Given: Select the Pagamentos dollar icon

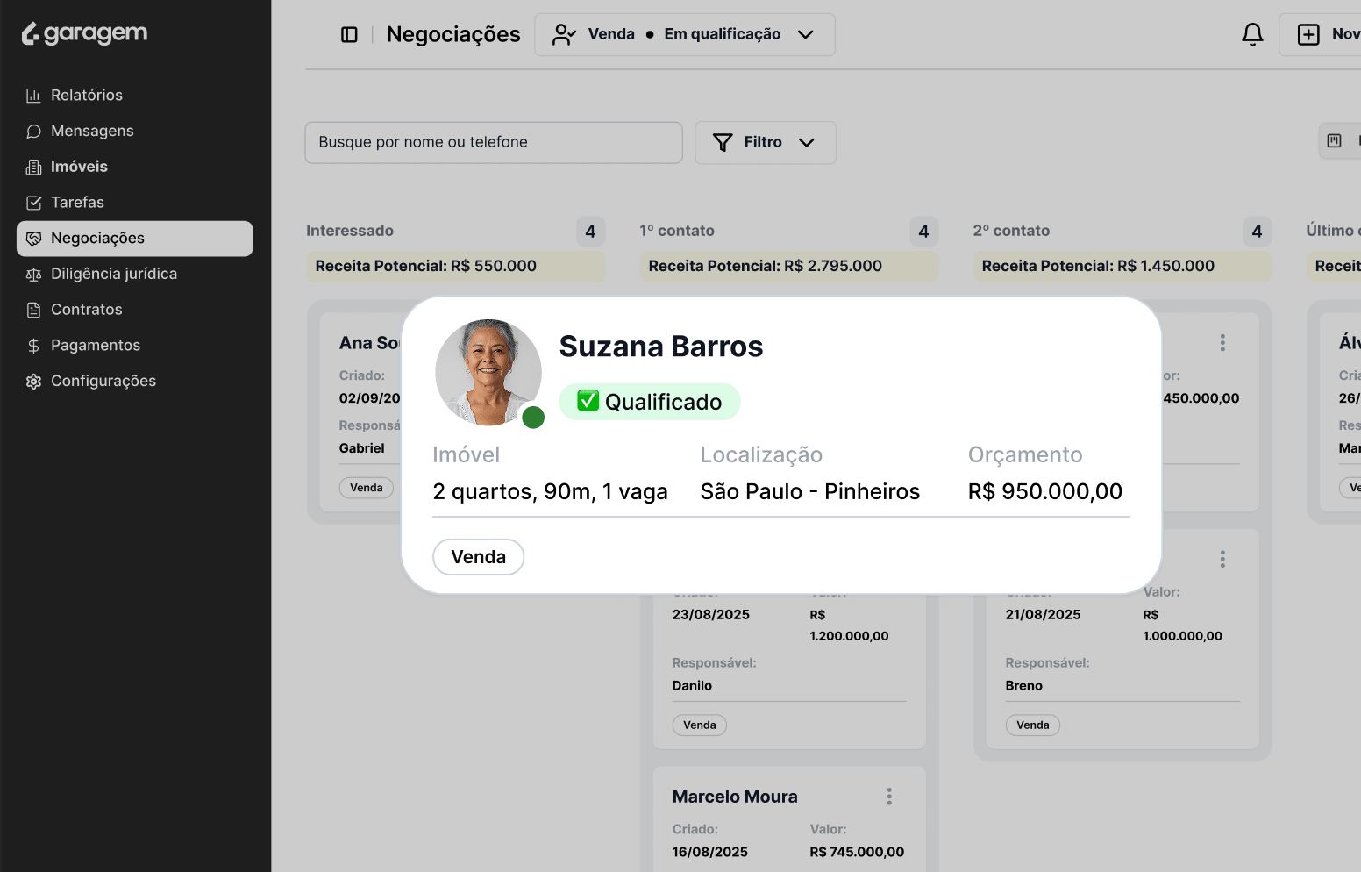Looking at the screenshot, I should (x=32, y=345).
